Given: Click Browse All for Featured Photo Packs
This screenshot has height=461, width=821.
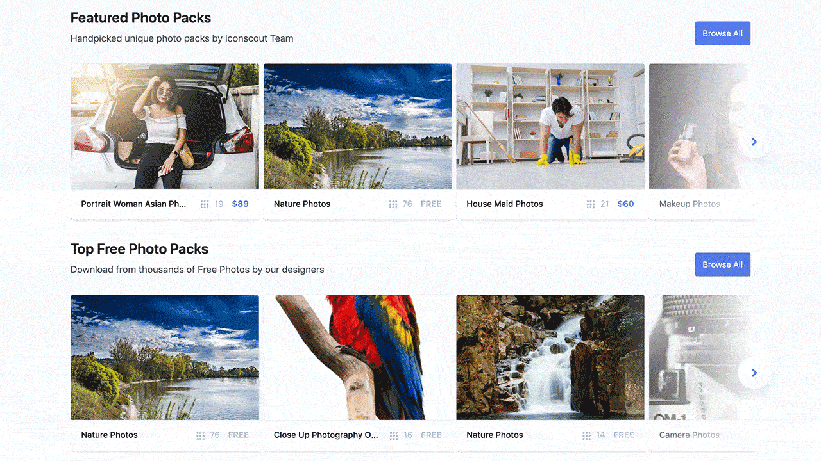Looking at the screenshot, I should pos(722,33).
